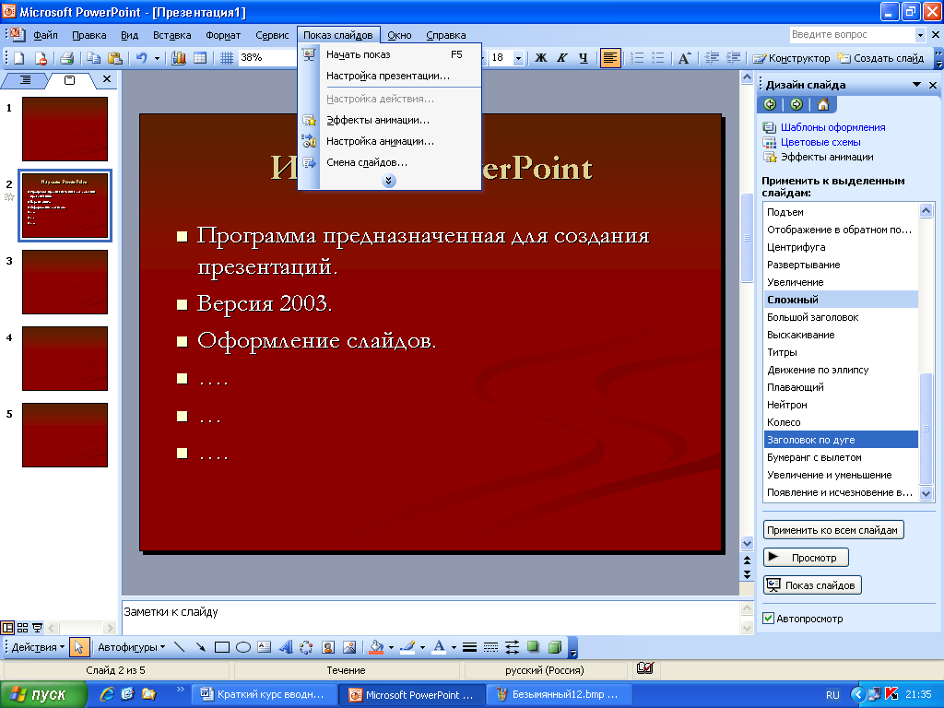Toggle the Автопросмотр checkbox
This screenshot has width=944, height=708.
click(x=770, y=619)
